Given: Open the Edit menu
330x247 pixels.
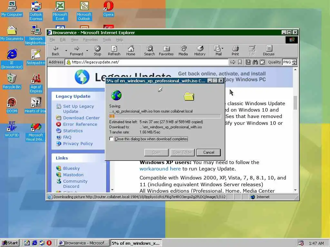Looking at the screenshot, I should click(x=63, y=40).
